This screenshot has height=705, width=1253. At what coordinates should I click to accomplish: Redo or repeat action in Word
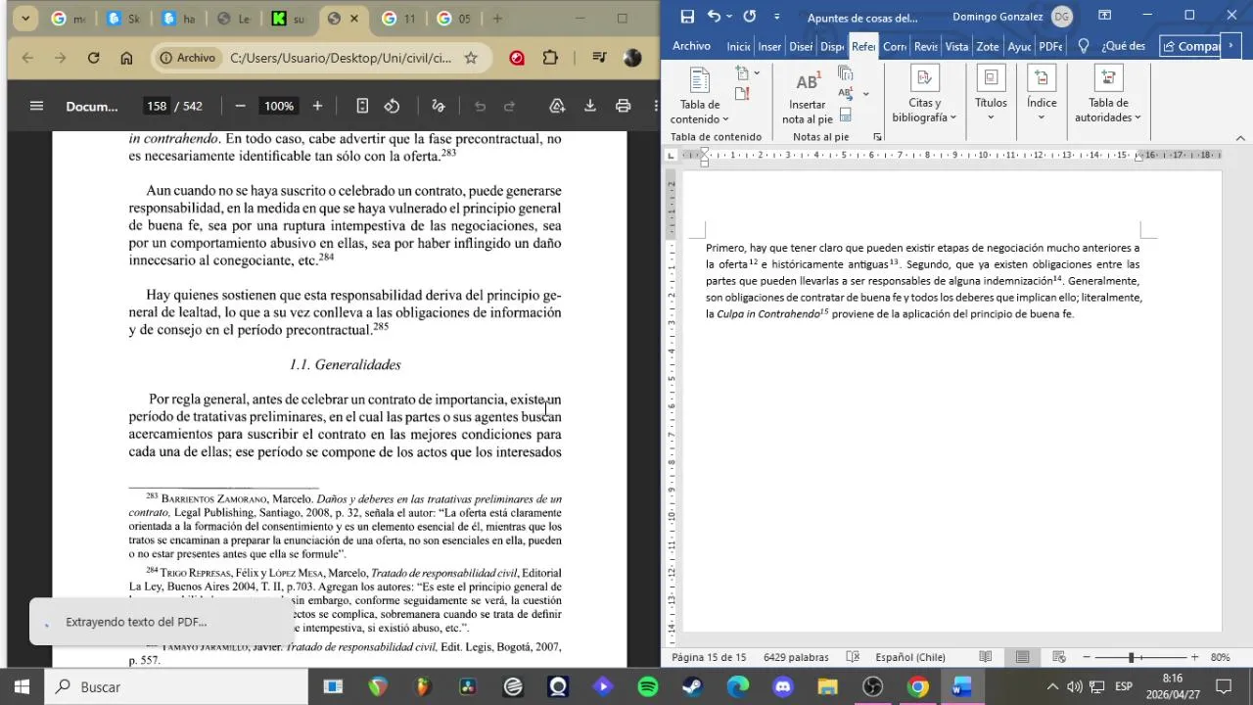pos(749,16)
